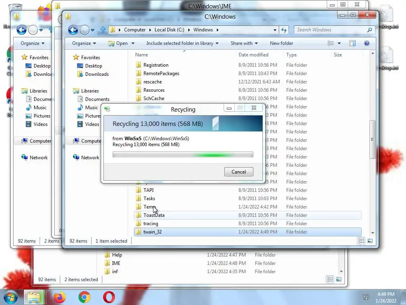The width and height of the screenshot is (406, 305).
Task: Select the rescache folder row
Action: tap(248, 82)
